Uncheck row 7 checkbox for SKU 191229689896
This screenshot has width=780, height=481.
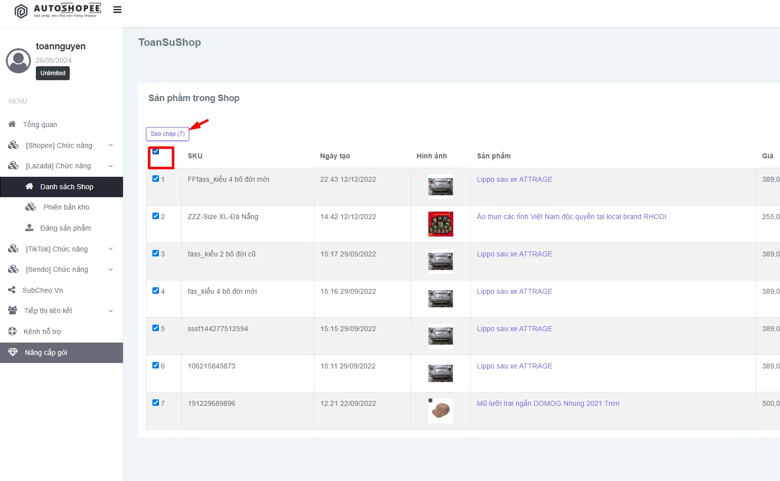click(x=156, y=403)
